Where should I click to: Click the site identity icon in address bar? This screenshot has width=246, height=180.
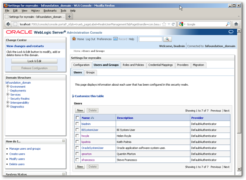[16, 24]
